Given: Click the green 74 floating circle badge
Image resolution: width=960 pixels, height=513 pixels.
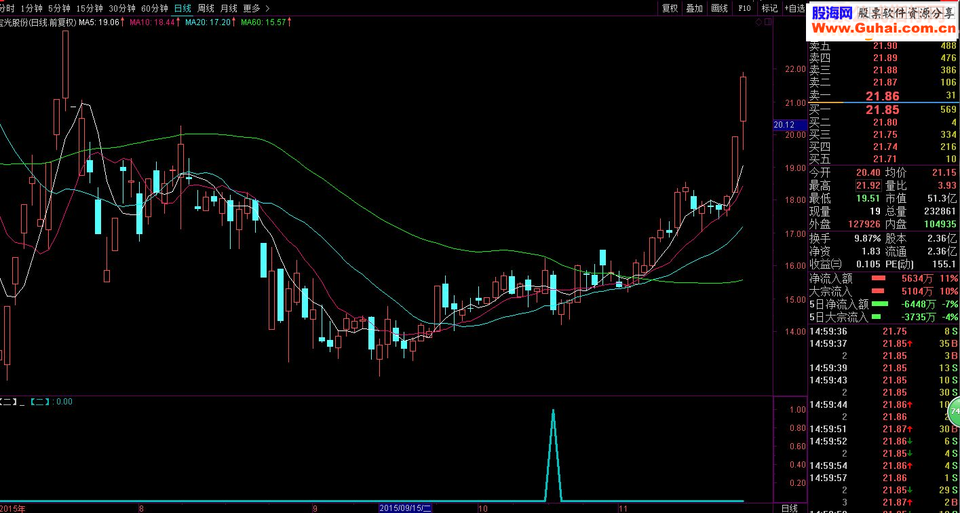Looking at the screenshot, I should click(x=955, y=411).
